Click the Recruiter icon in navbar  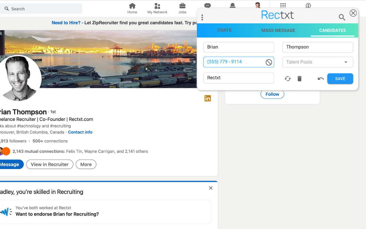pyautogui.click(x=308, y=5)
